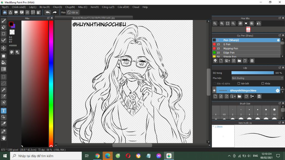This screenshot has height=160, width=285.
Task: Select the Hand pan tool
Action: tap(3, 138)
